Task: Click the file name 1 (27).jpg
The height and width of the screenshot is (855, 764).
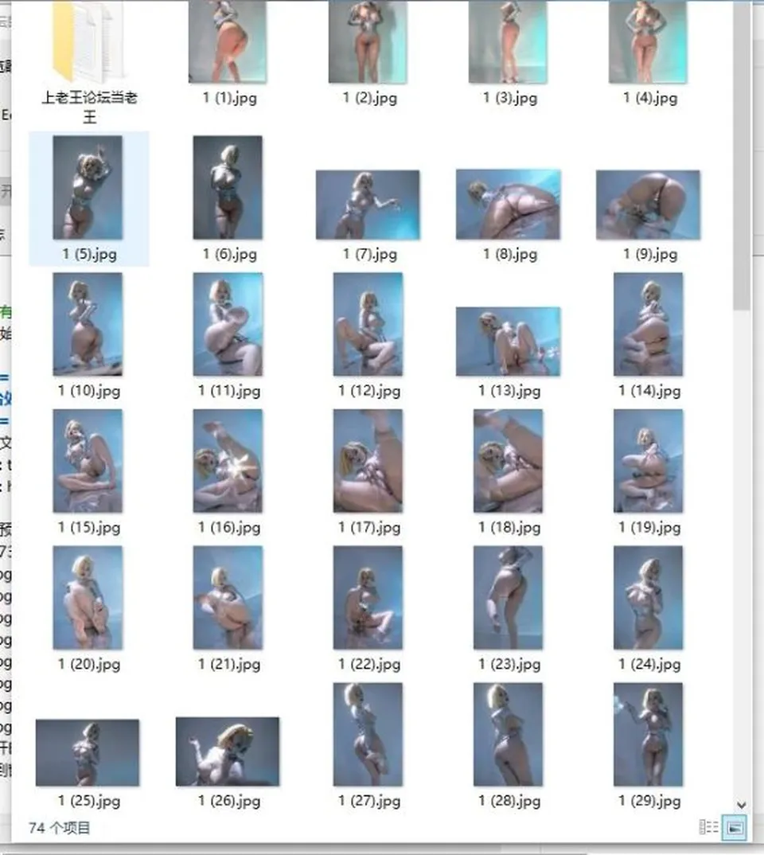Action: pos(369,802)
